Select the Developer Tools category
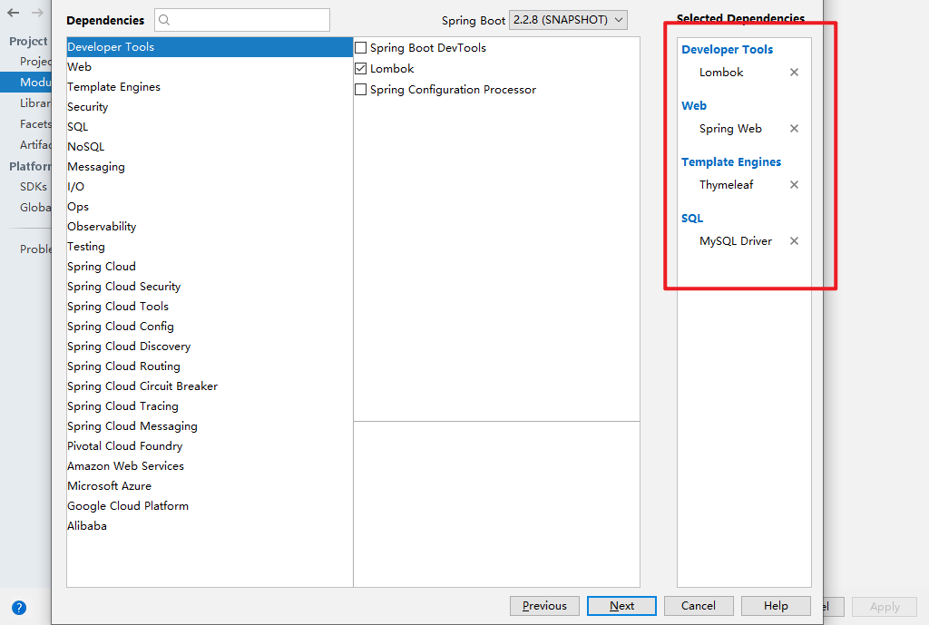This screenshot has height=625, width=929. pyautogui.click(x=210, y=47)
